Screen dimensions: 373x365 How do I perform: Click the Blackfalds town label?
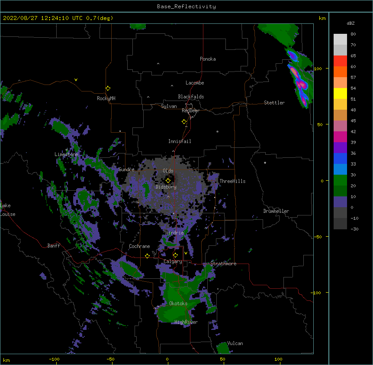[x=191, y=97]
